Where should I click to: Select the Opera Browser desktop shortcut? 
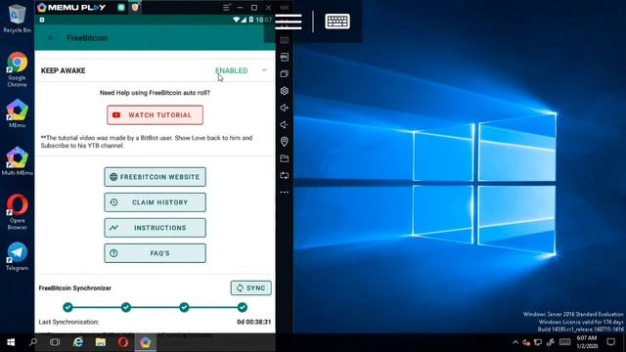(18, 212)
